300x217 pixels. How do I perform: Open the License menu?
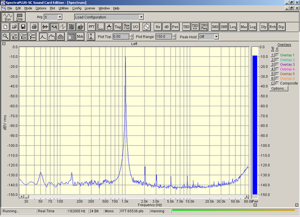(x=89, y=8)
